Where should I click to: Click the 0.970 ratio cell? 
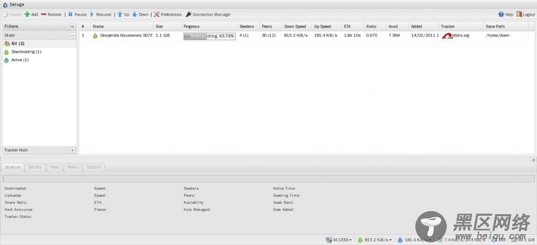372,36
